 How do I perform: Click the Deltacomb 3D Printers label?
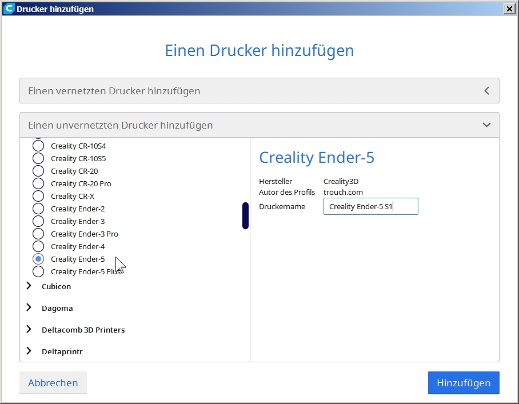pyautogui.click(x=83, y=330)
